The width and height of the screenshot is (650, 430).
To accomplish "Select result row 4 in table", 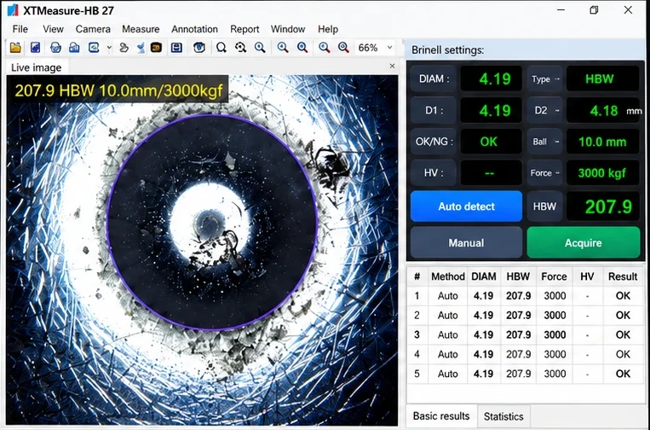I will pyautogui.click(x=526, y=354).
